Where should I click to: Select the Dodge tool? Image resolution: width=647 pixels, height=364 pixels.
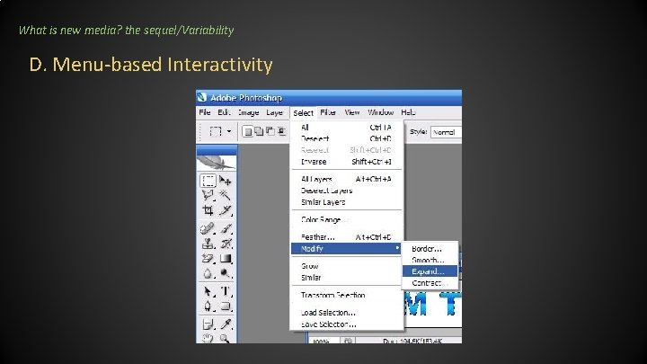(226, 273)
